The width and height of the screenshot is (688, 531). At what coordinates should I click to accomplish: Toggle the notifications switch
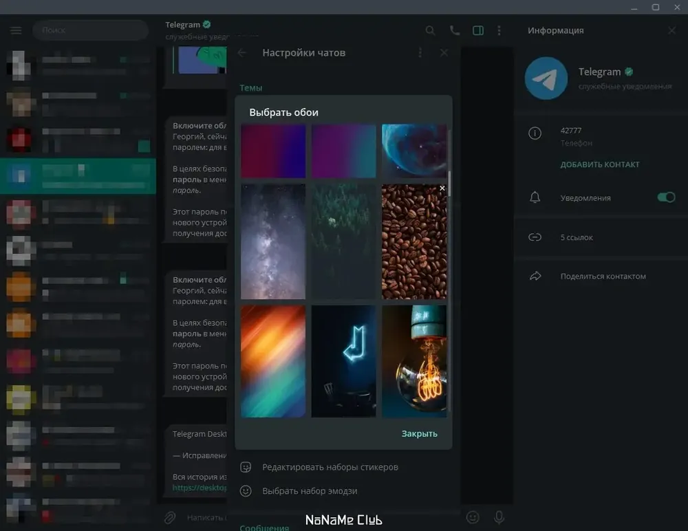click(665, 197)
